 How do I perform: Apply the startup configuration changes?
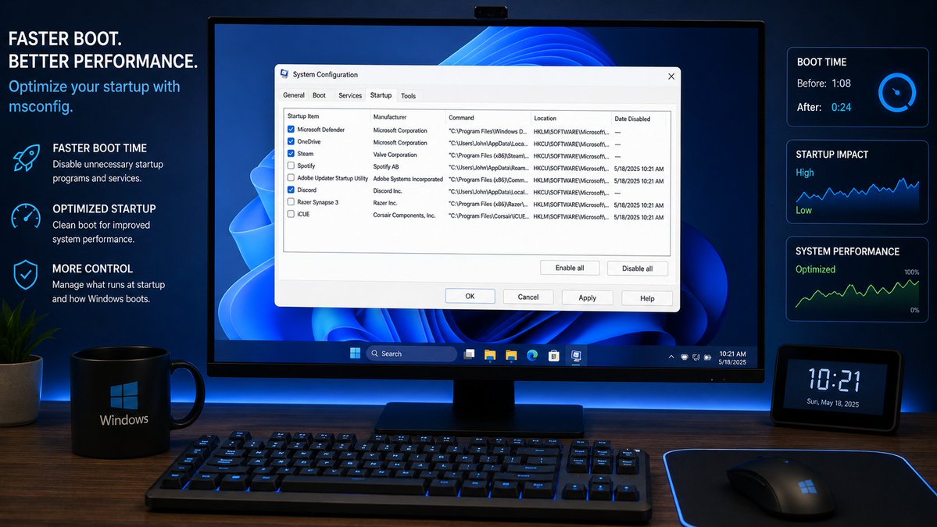[587, 297]
